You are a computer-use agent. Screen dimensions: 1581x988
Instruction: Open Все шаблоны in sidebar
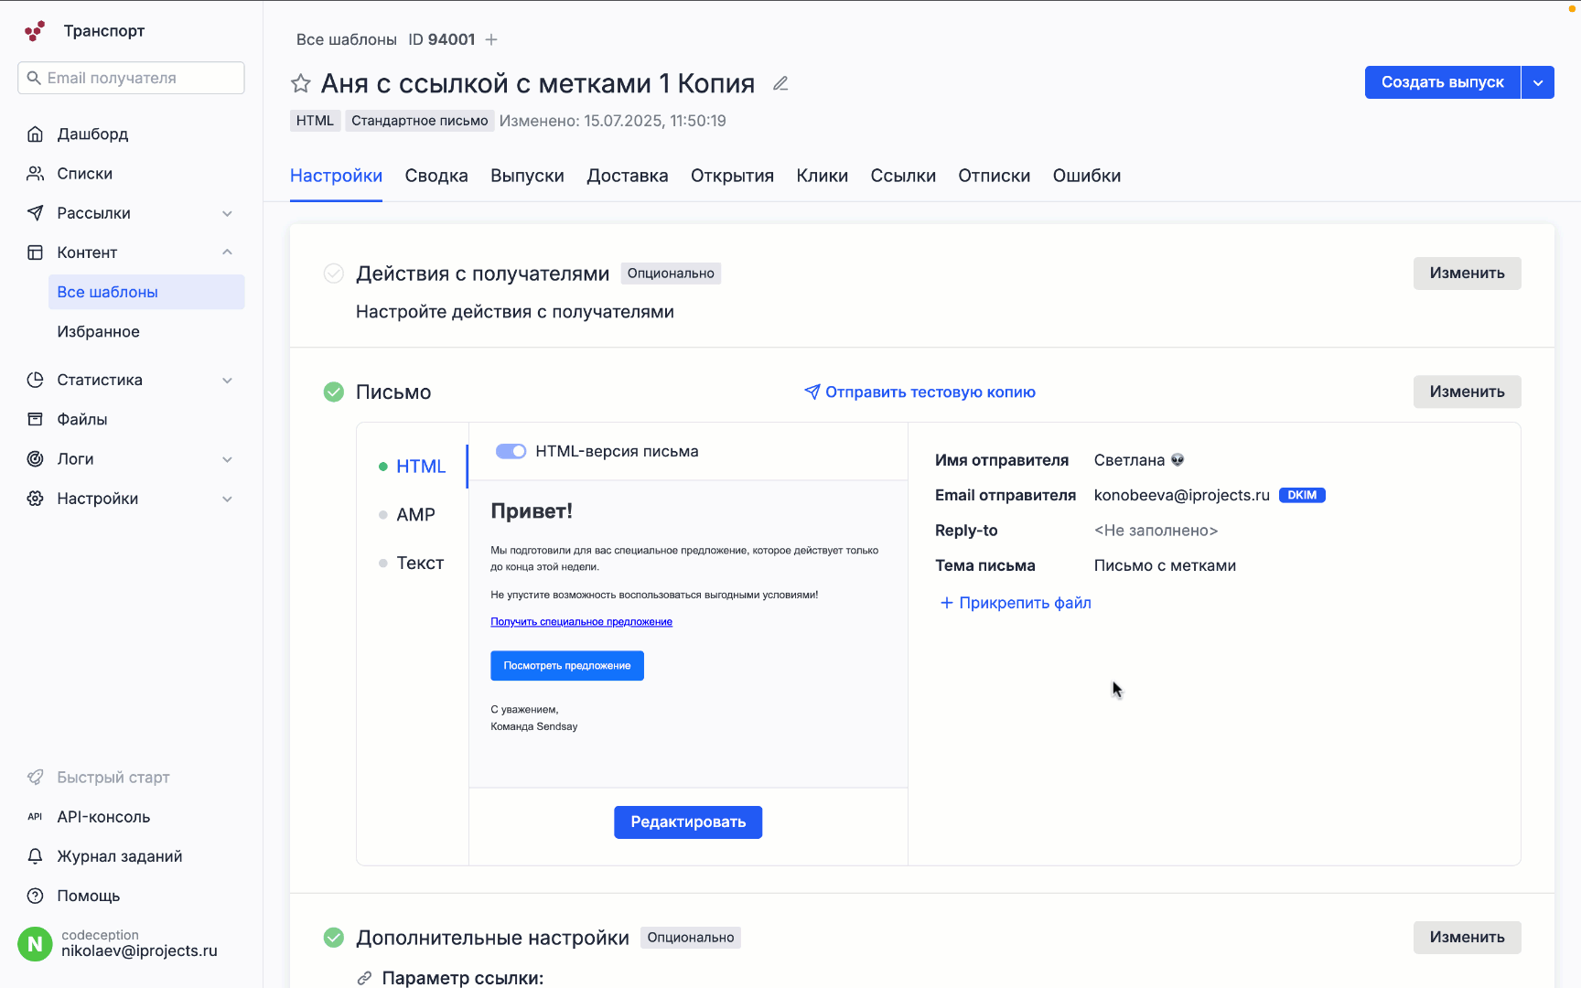tap(146, 292)
